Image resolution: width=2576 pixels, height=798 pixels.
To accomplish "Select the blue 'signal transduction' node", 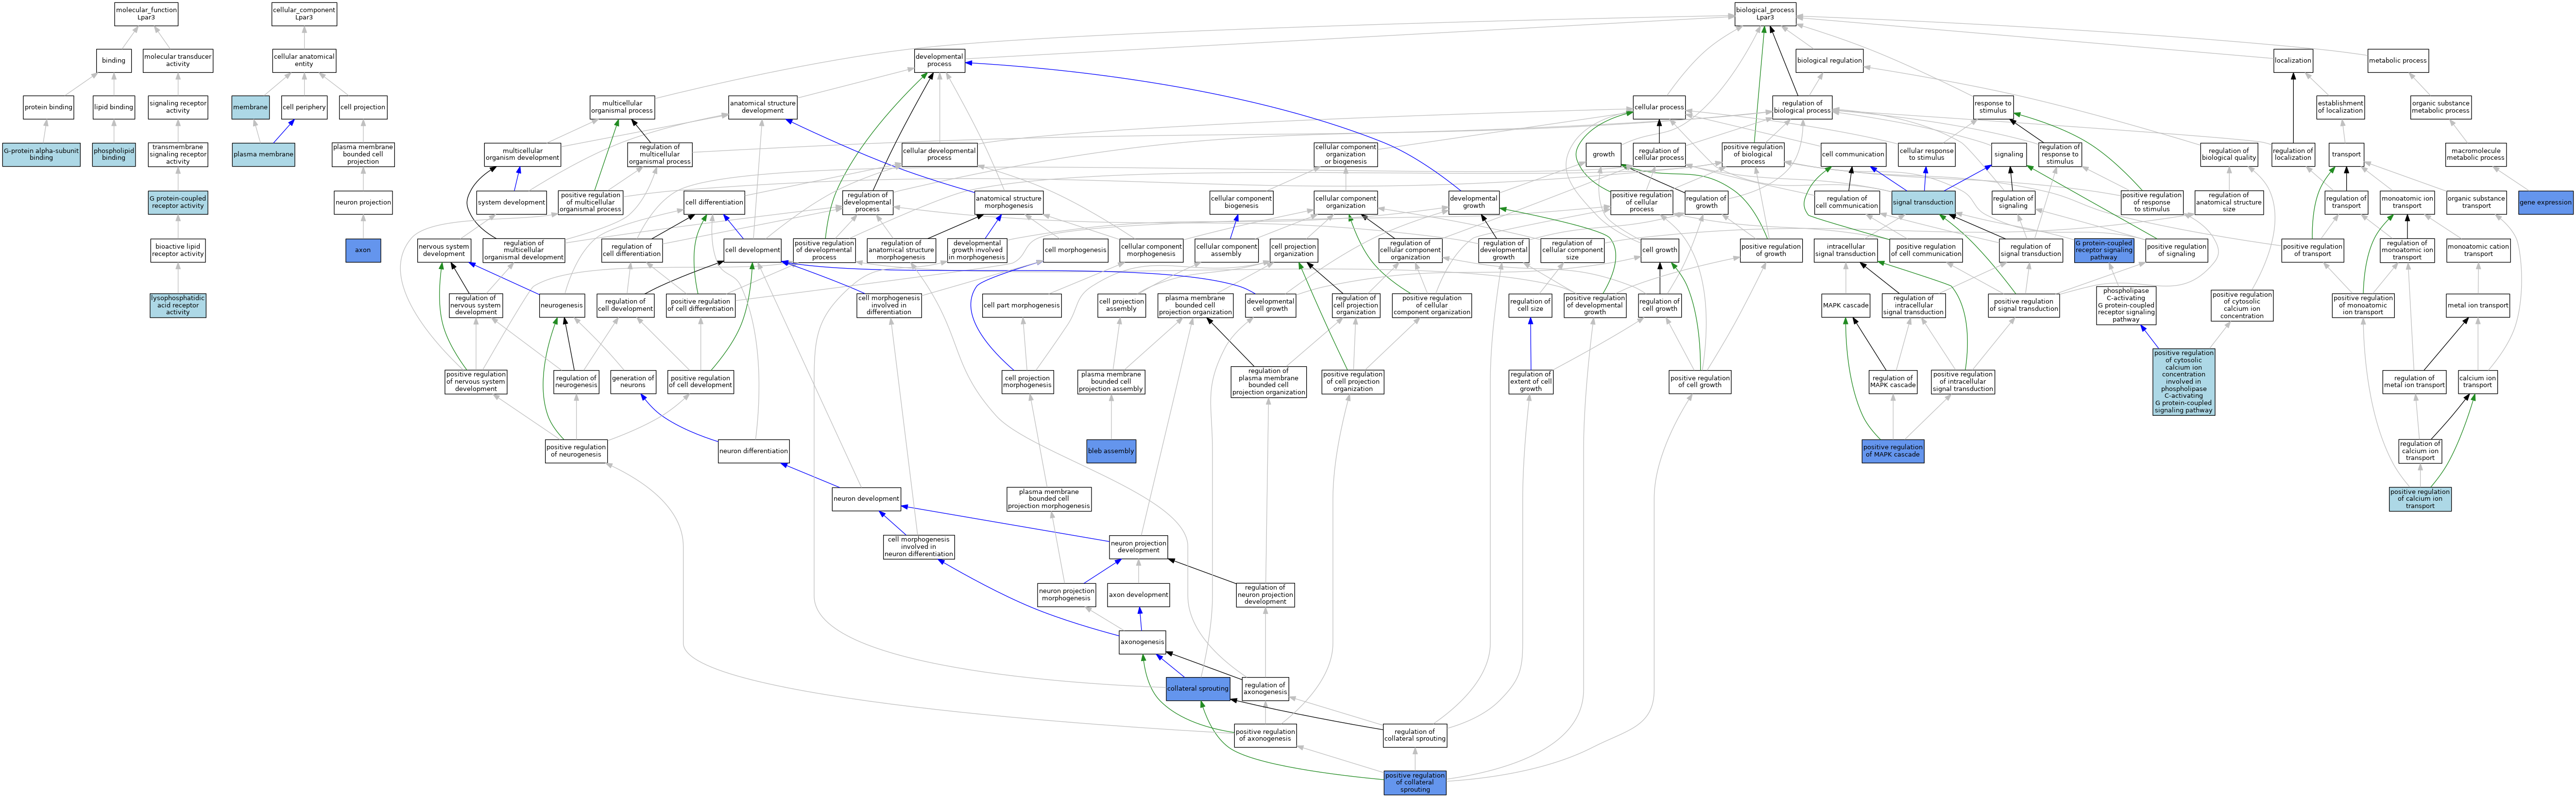I will coord(1923,202).
